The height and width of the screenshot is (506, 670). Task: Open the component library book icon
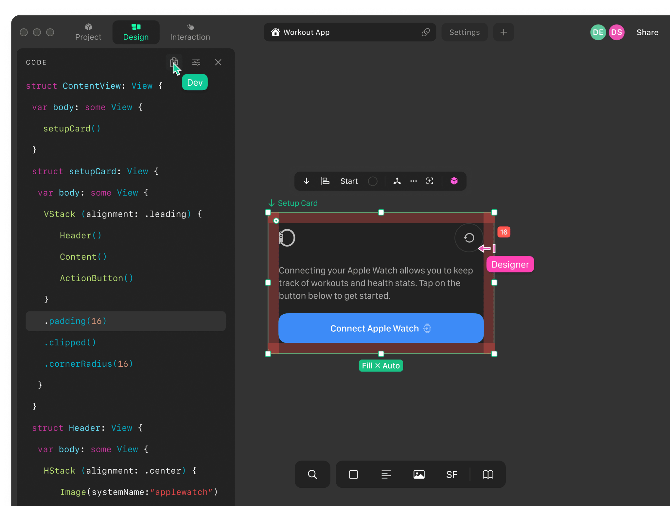pyautogui.click(x=488, y=474)
